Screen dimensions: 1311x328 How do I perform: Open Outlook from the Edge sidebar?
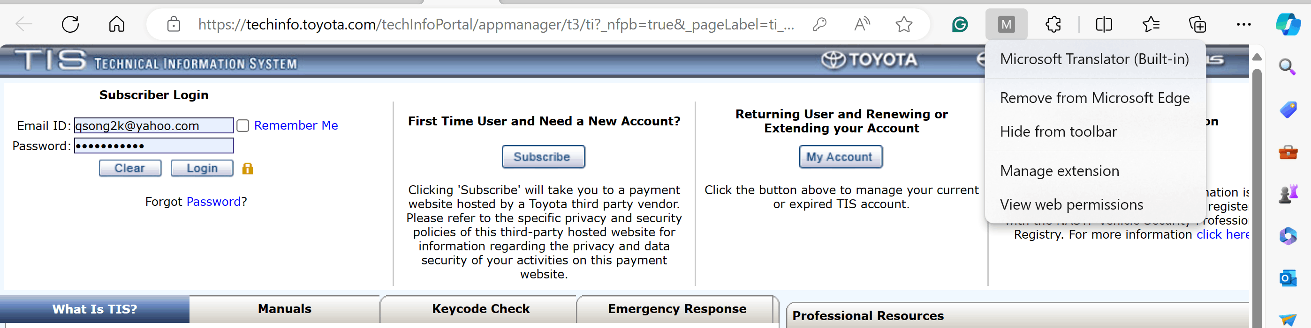(1288, 278)
